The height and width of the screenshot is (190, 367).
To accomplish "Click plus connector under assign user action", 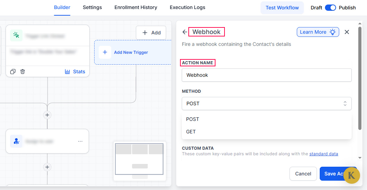I will point(47,167).
